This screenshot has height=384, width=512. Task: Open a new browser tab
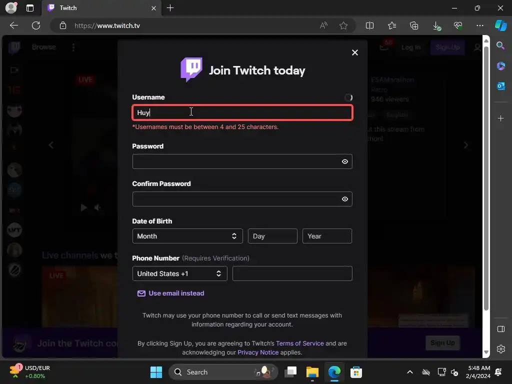tap(170, 8)
